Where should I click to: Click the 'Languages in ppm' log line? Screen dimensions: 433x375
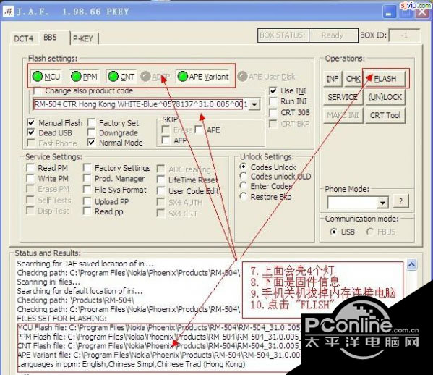(131, 364)
